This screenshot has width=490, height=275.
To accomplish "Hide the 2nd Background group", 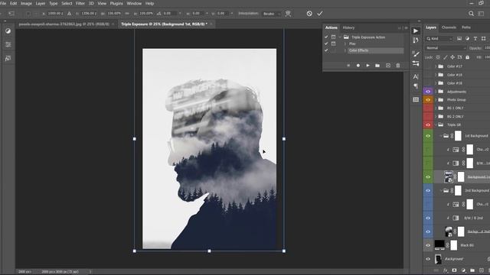I will click(428, 190).
